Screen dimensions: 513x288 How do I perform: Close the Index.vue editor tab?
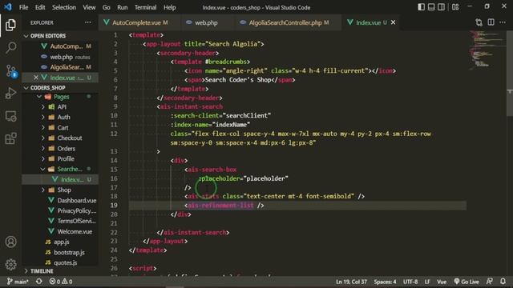(393, 22)
